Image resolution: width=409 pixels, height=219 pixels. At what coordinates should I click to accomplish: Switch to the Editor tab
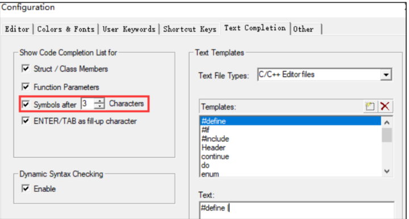coord(17,29)
